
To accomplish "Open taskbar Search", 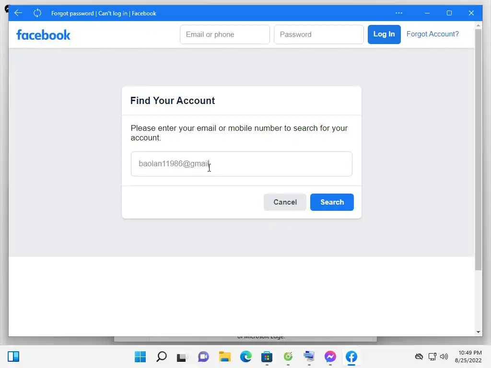I will click(x=162, y=356).
